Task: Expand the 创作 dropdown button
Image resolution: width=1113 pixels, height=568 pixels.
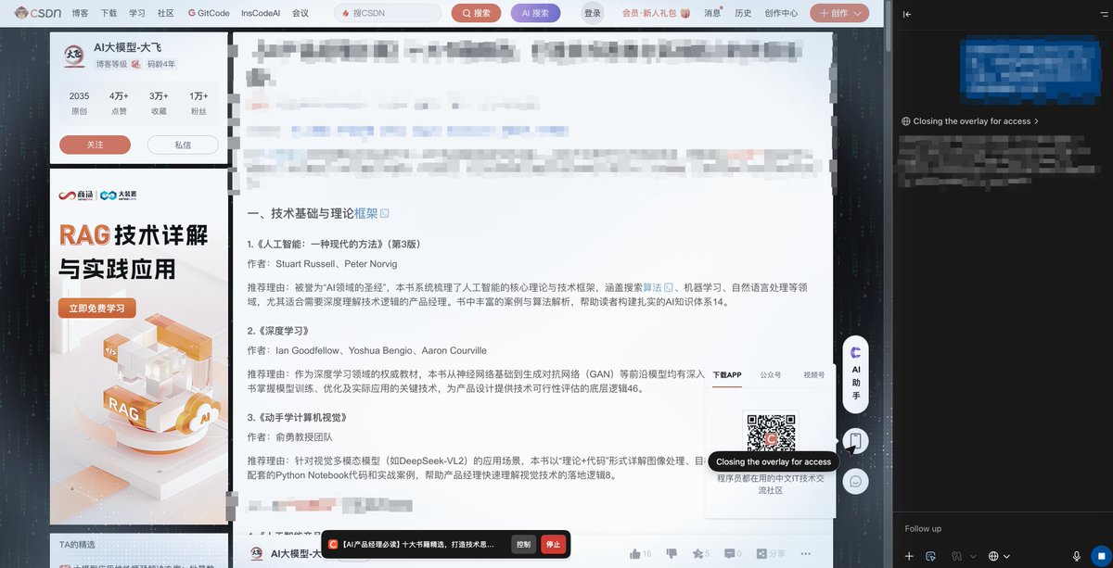Action: point(839,13)
